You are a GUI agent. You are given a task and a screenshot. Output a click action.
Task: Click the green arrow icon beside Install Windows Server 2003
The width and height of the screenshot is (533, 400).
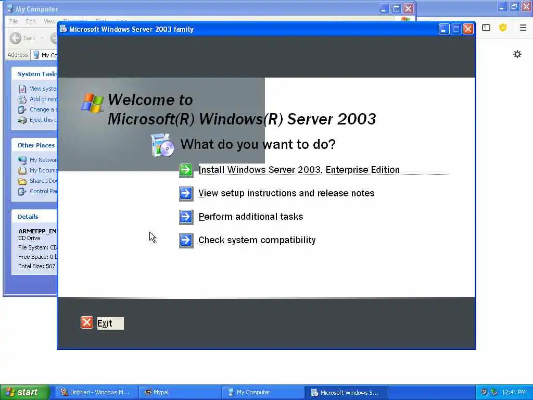click(x=186, y=170)
